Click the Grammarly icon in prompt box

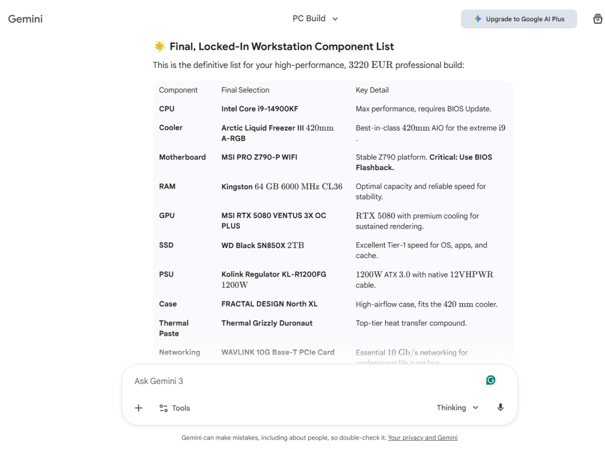pyautogui.click(x=490, y=380)
